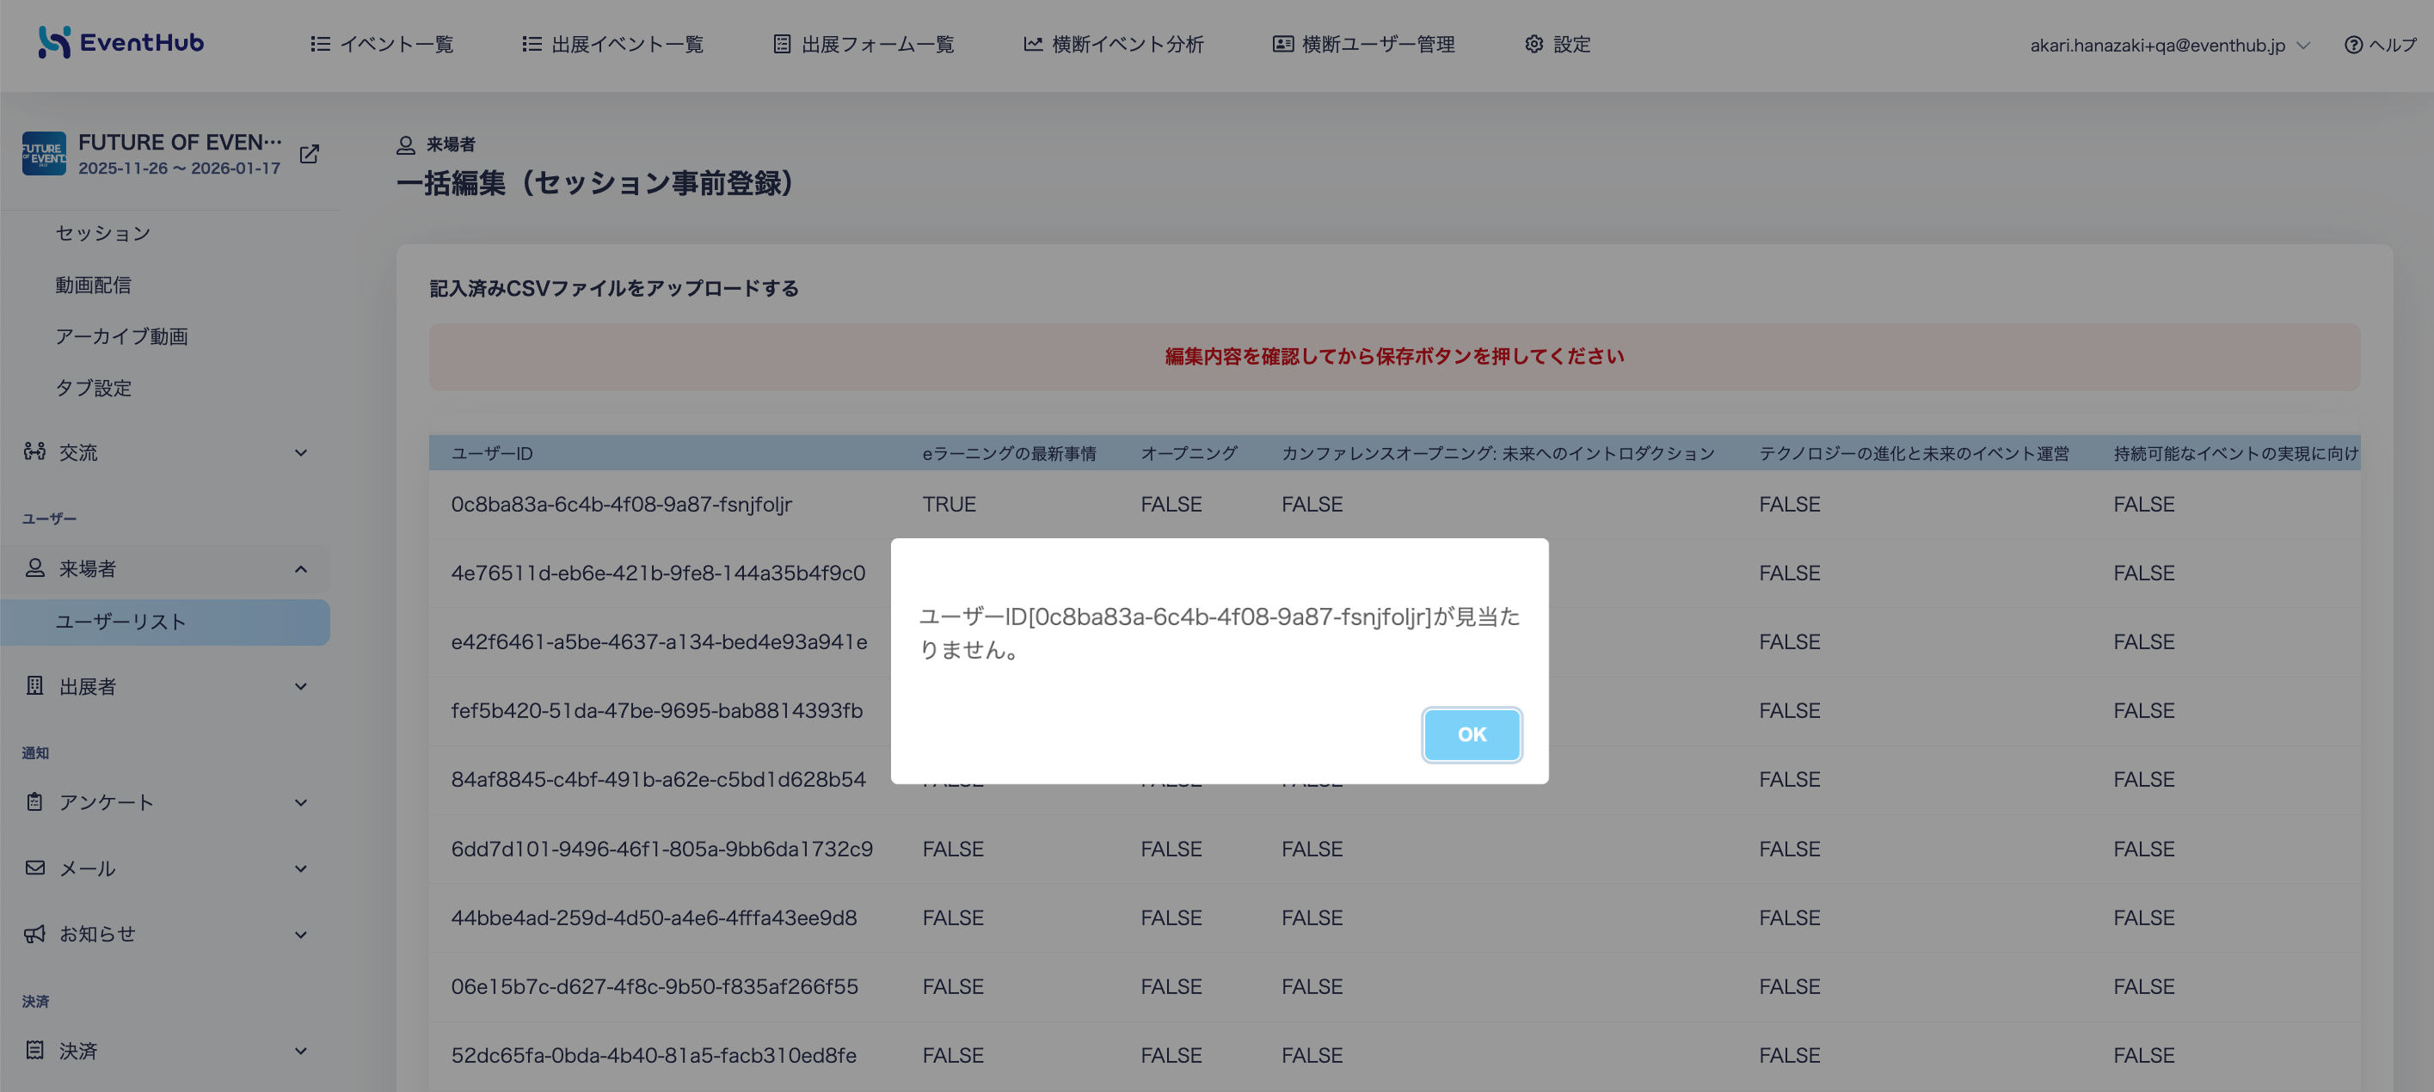Select ユーザーリスト in the sidebar
This screenshot has width=2434, height=1092.
tap(165, 622)
